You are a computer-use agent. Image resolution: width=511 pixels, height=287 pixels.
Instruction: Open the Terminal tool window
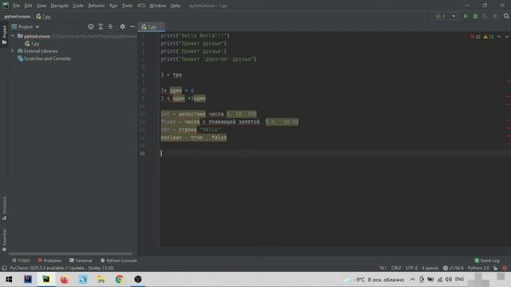(81, 261)
